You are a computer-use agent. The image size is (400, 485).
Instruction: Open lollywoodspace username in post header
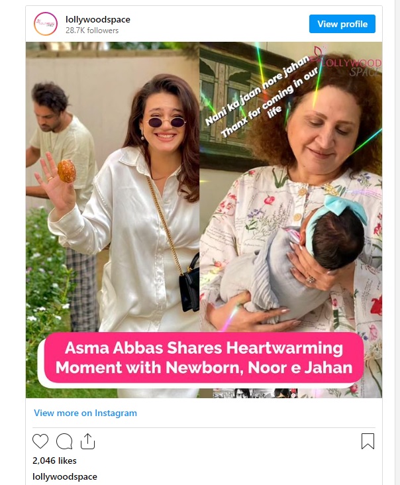tap(97, 19)
